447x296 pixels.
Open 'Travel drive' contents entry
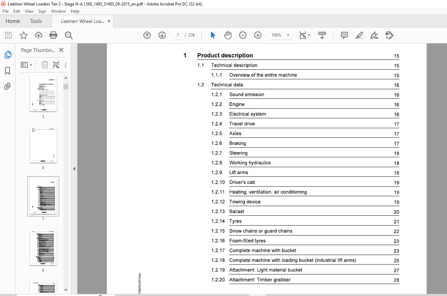242,124
